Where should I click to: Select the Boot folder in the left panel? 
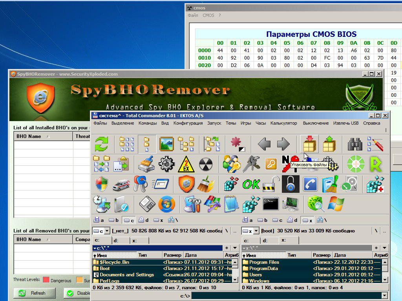(x=162, y=268)
